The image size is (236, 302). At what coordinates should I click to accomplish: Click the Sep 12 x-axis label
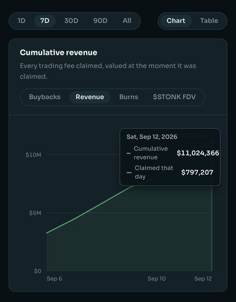point(203,279)
